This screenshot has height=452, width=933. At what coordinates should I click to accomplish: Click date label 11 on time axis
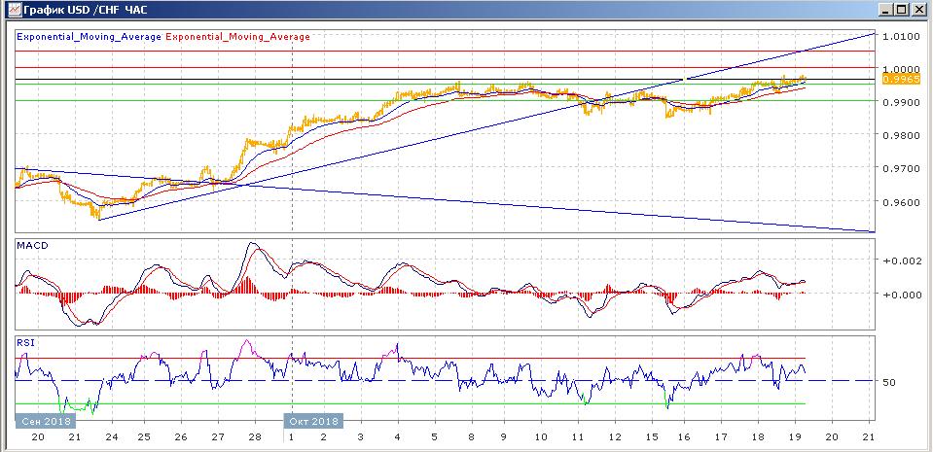pos(577,437)
